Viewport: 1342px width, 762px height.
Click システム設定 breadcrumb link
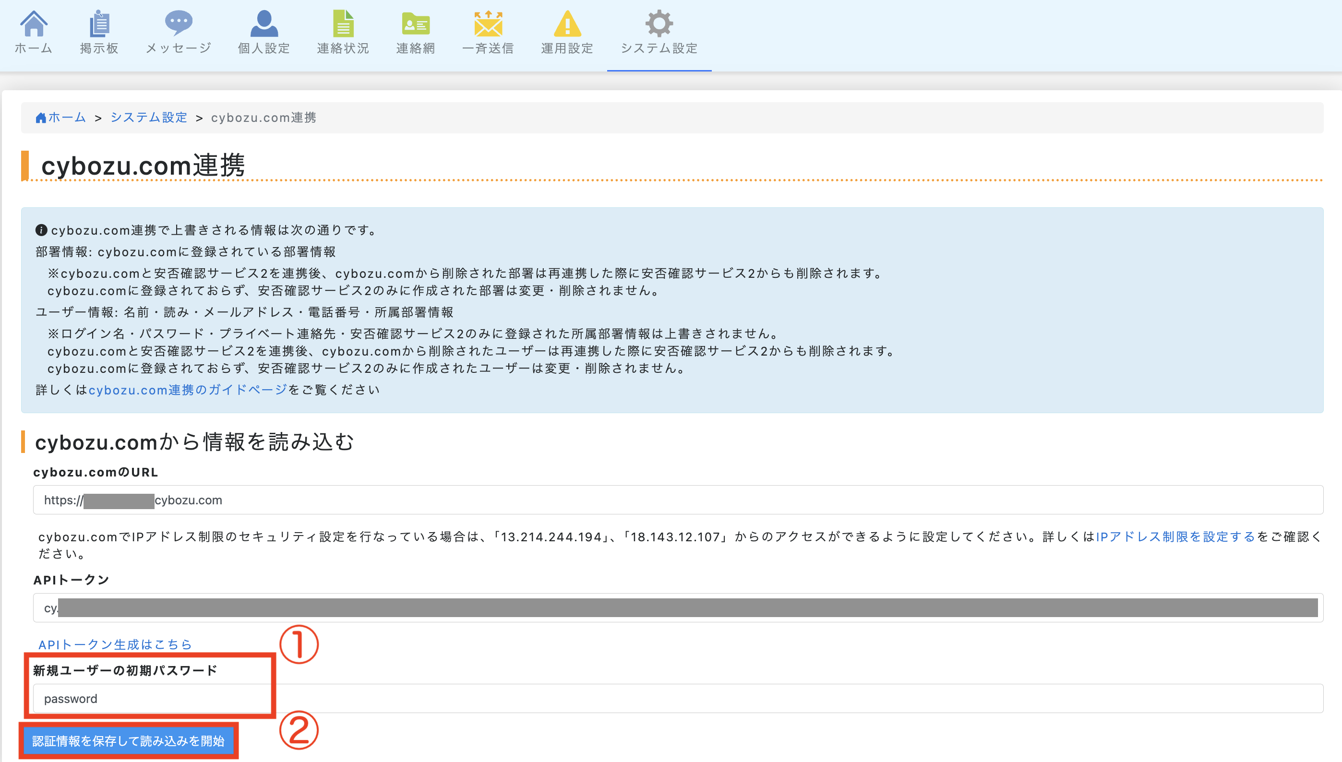tap(149, 117)
